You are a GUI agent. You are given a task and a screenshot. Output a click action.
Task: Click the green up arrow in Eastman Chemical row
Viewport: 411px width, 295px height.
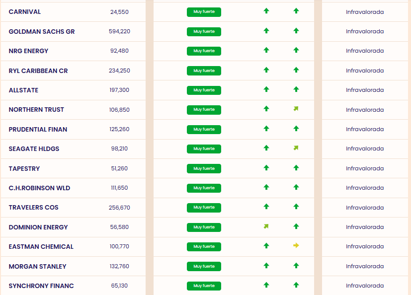point(266,246)
